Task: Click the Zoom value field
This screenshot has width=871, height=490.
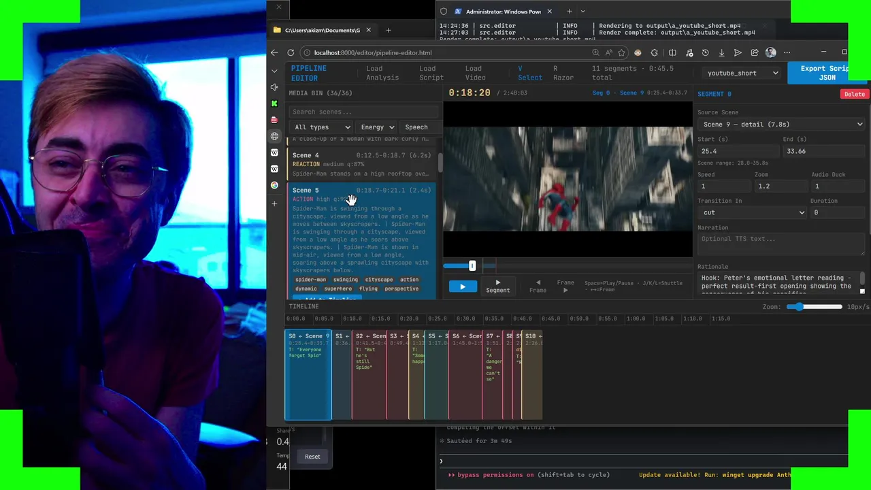Action: (780, 186)
